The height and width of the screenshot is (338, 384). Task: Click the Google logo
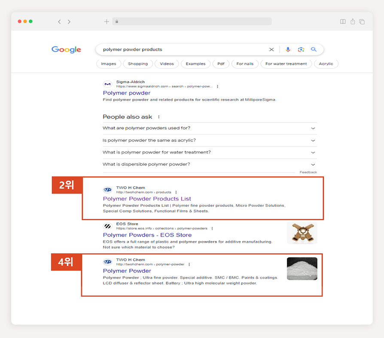pyautogui.click(x=66, y=49)
